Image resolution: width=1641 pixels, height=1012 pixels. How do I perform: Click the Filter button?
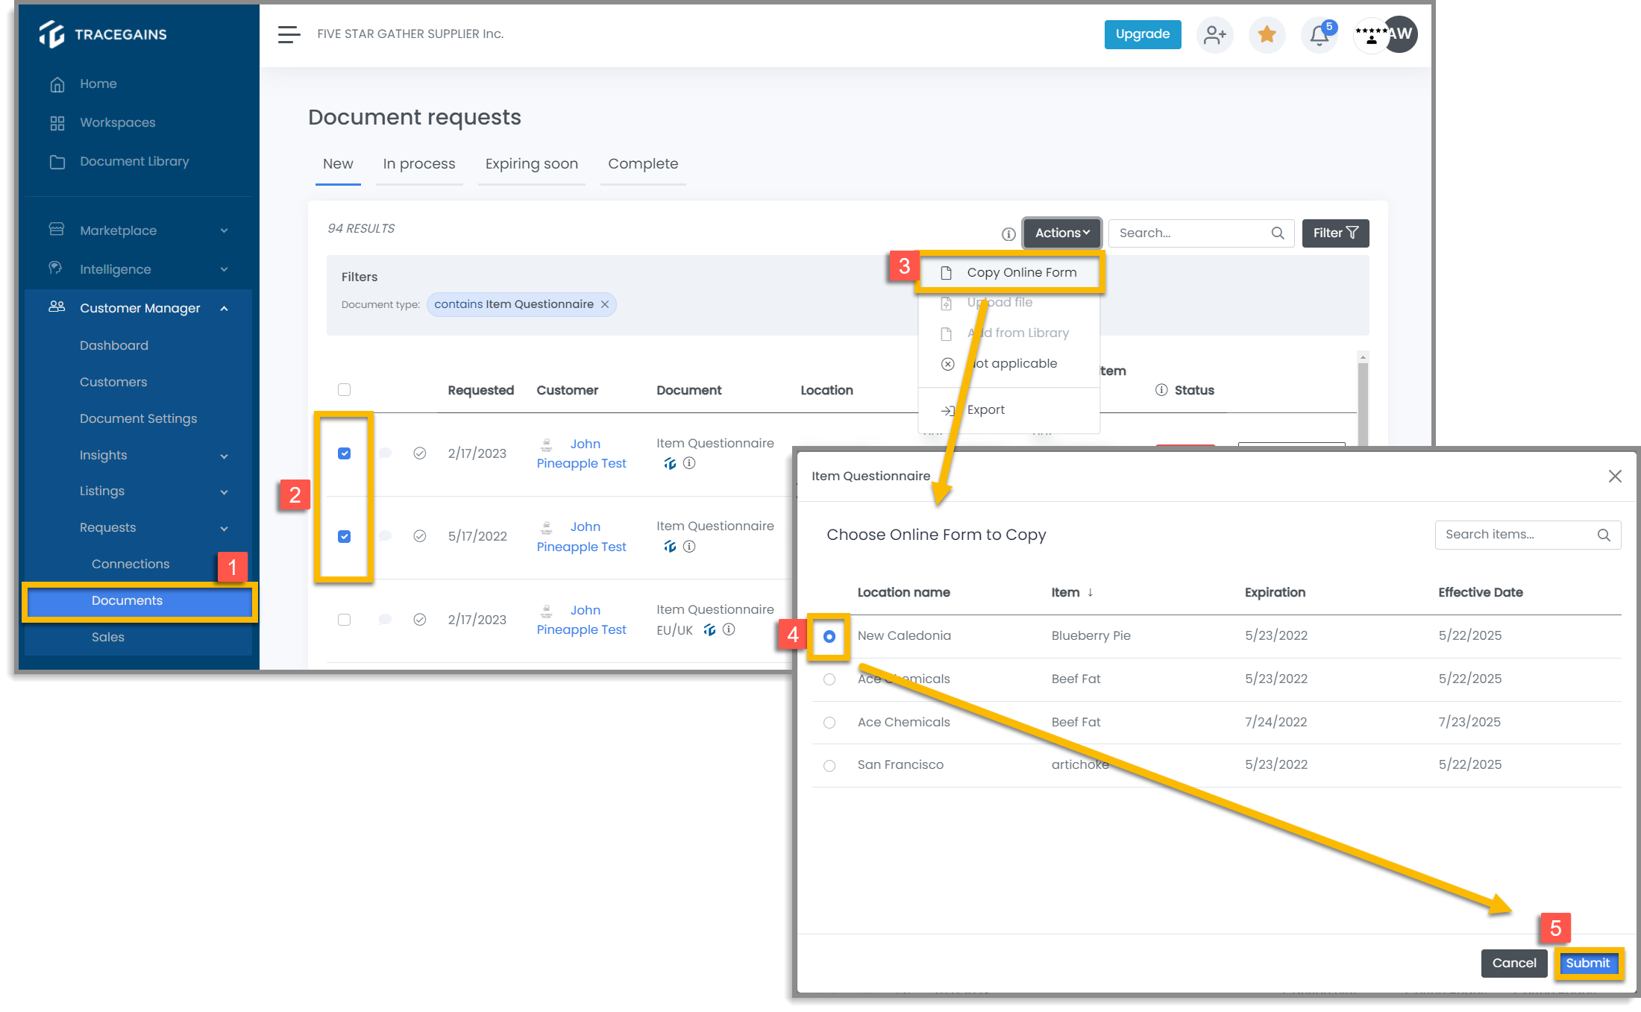pyautogui.click(x=1335, y=232)
